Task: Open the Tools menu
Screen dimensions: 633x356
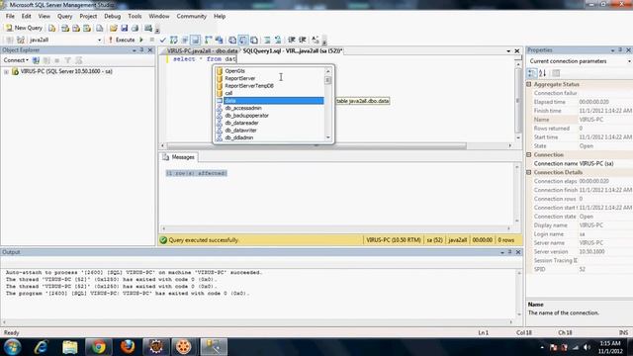Action: point(135,16)
